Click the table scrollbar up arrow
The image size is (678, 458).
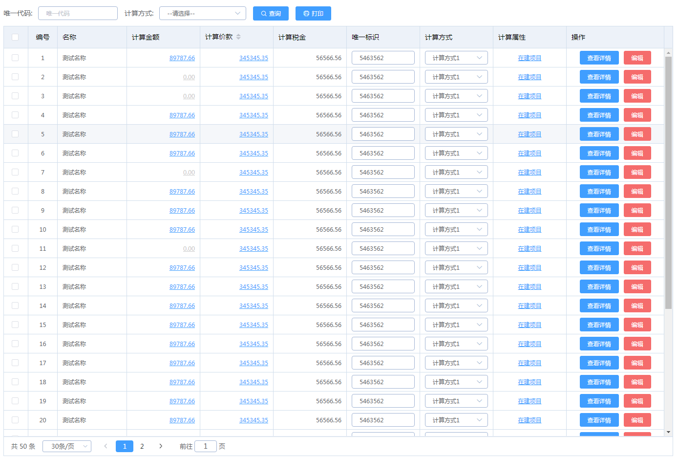(668, 52)
